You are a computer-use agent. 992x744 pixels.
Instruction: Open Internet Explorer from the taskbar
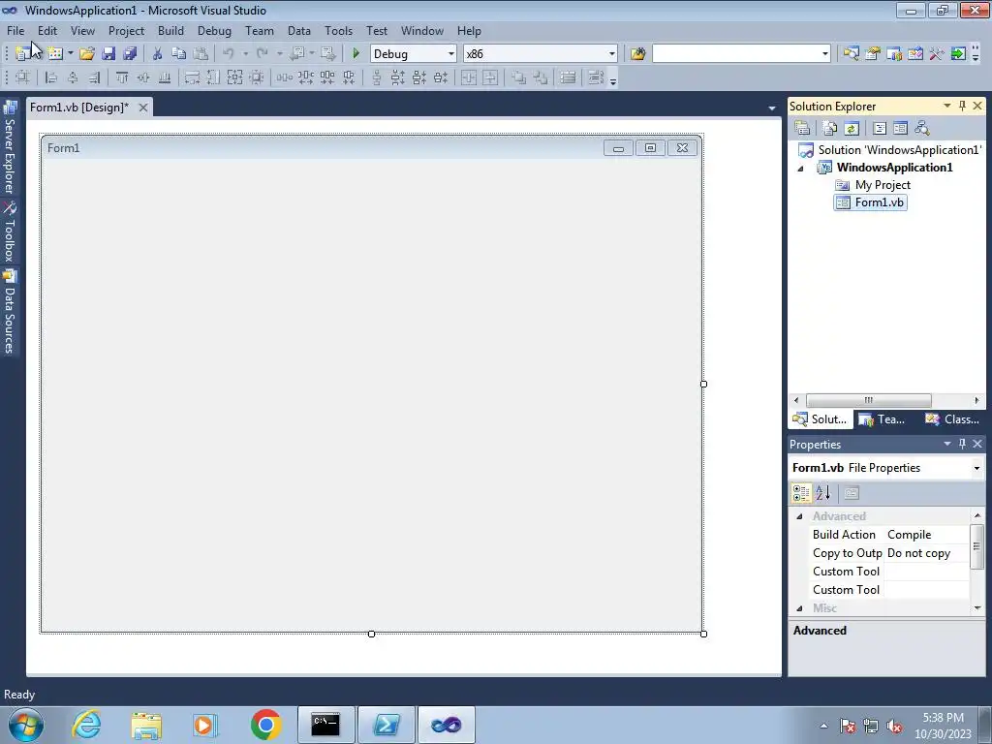coord(86,725)
